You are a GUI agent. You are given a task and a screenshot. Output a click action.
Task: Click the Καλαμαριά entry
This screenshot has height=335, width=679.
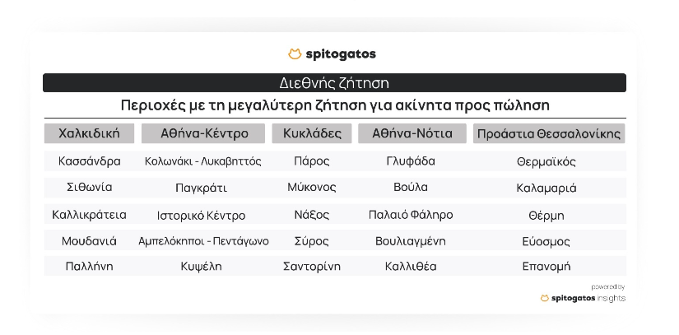546,188
